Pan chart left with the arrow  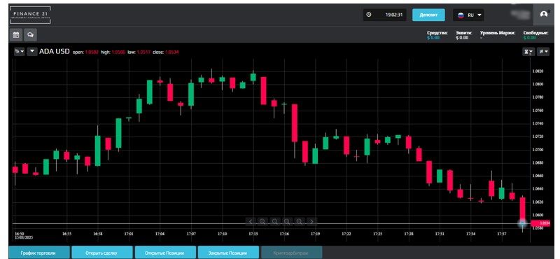point(251,222)
